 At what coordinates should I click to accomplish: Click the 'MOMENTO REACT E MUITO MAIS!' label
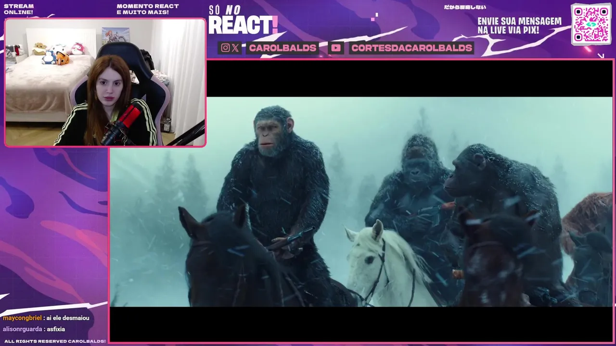[148, 9]
